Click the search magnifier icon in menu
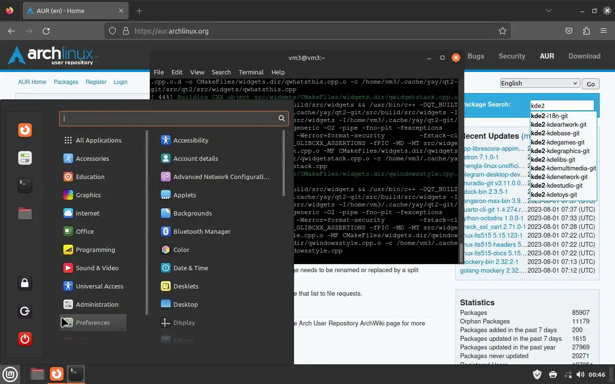 282,118
